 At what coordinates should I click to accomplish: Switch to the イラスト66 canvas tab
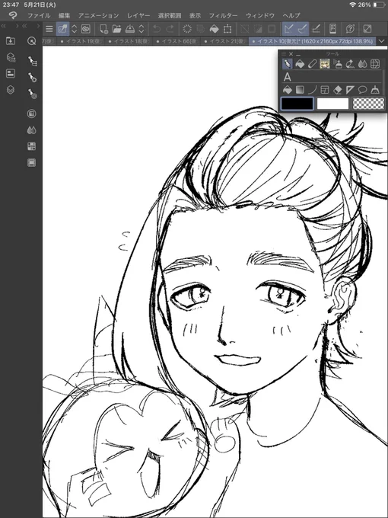[177, 41]
